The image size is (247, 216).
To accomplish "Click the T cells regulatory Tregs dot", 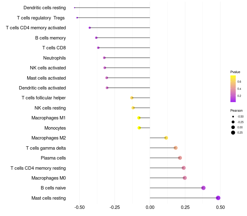I will click(x=77, y=18).
